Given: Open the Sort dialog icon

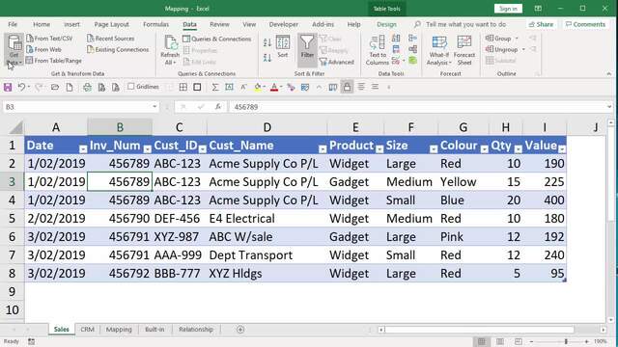Looking at the screenshot, I should click(x=283, y=46).
